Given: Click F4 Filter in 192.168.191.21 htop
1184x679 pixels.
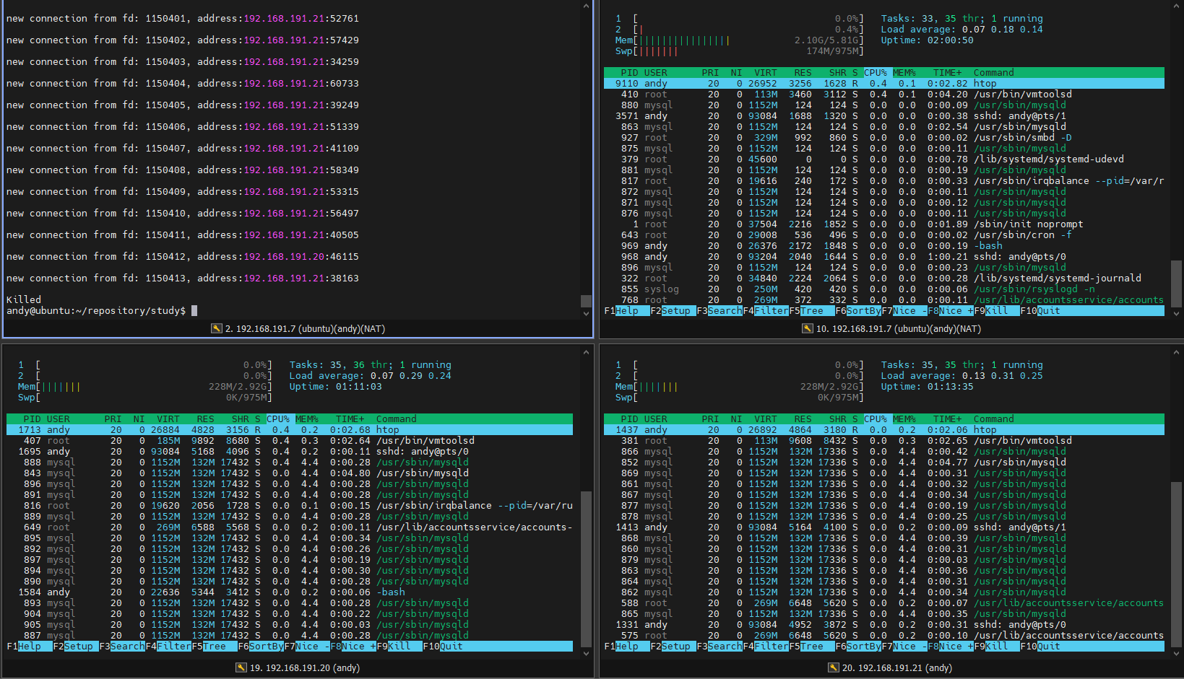Looking at the screenshot, I should point(766,647).
